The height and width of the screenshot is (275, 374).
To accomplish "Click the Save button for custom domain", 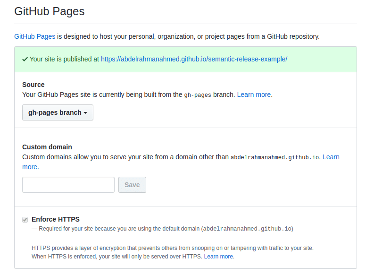I will 132,185.
